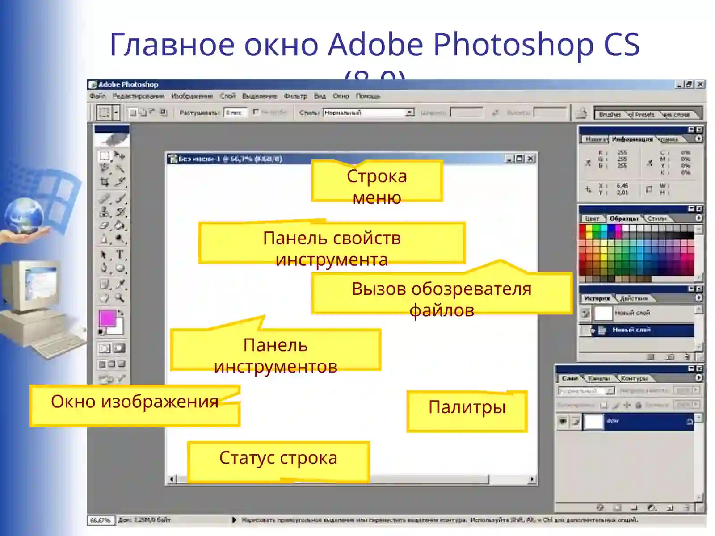This screenshot has height=536, width=715.
Task: Open the layer blending mode dropdown
Action: 587,391
